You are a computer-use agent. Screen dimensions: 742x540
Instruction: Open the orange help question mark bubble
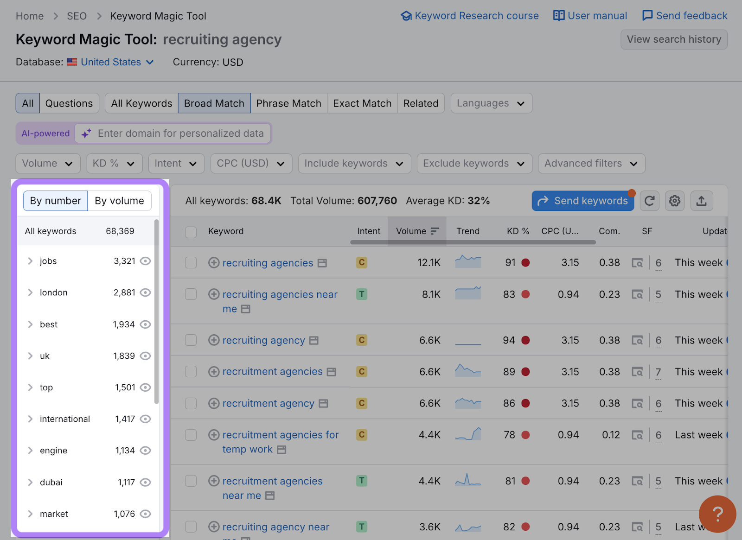point(717,514)
